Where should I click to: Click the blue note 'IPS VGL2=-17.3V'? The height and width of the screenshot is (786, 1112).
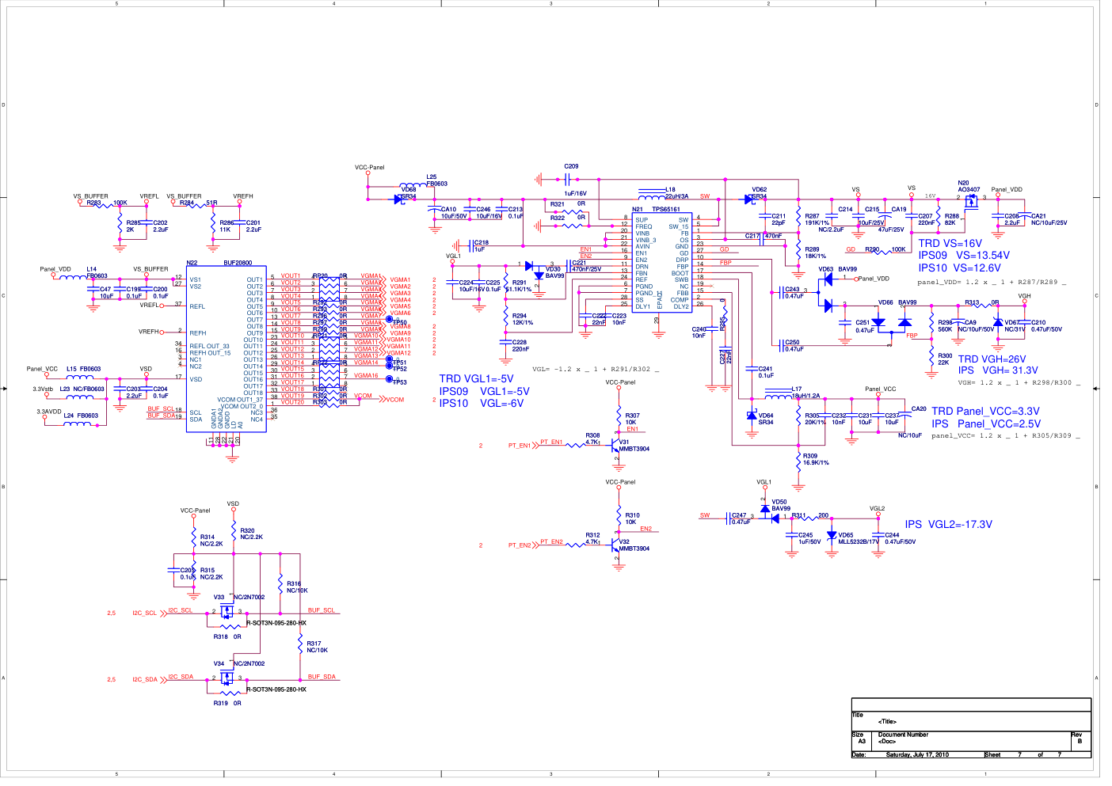(948, 525)
